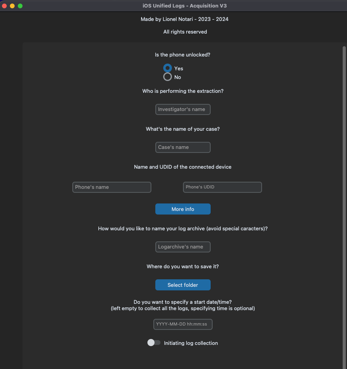Image resolution: width=347 pixels, height=369 pixels.
Task: Click 'Who is performing the extraction?' text
Action: click(183, 91)
